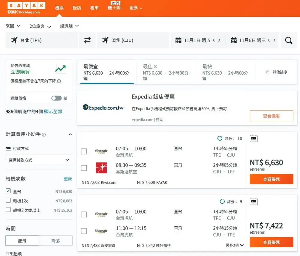Expand 另外3項 more offers

coord(235,245)
